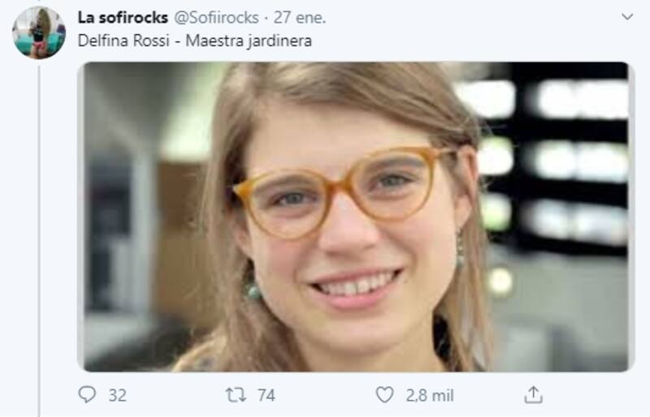Click the La sofirocks display name
650x417 pixels.
(x=123, y=17)
